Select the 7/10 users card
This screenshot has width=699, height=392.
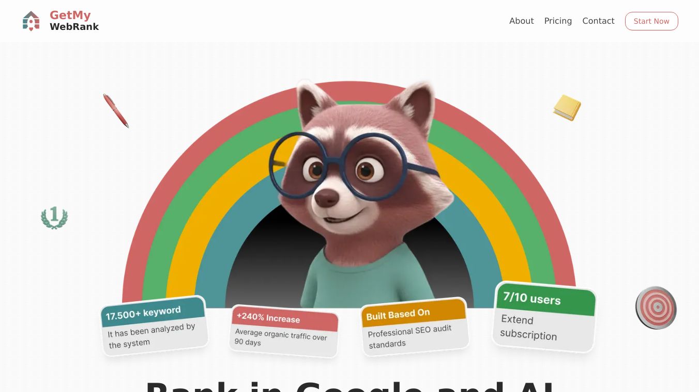(x=544, y=316)
